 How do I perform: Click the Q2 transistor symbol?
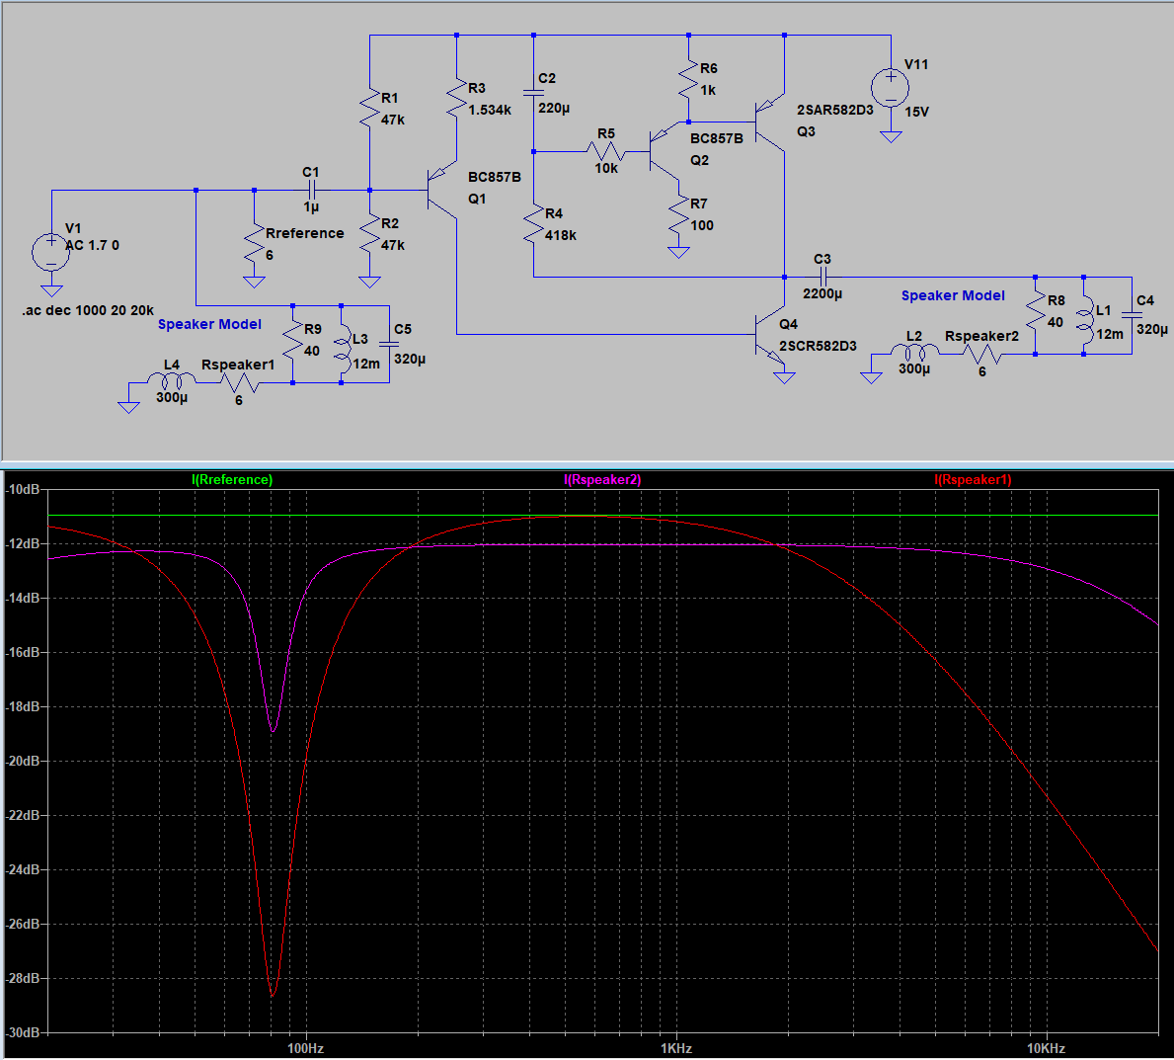click(x=665, y=152)
